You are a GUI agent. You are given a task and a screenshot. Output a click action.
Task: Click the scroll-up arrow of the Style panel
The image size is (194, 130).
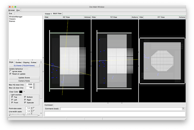pos(41,62)
